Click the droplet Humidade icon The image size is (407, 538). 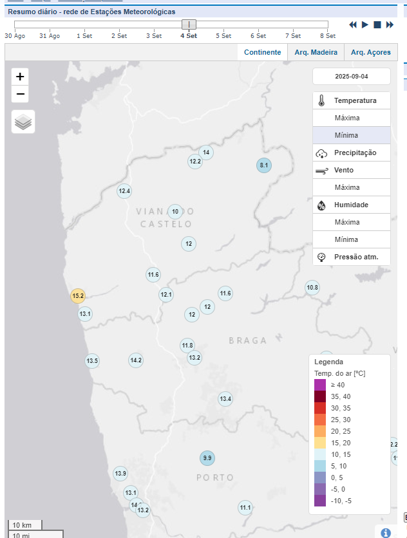point(321,205)
